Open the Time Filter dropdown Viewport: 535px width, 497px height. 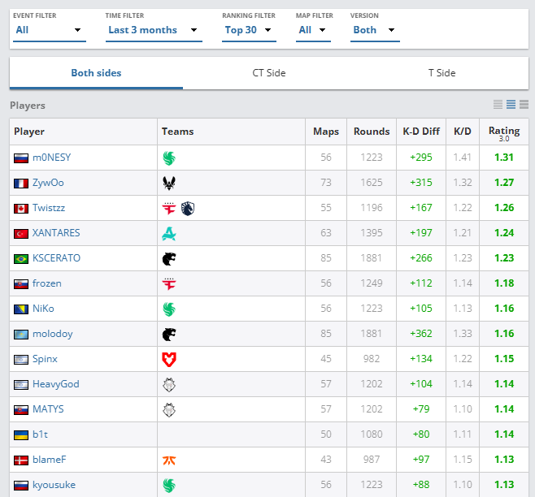point(154,30)
